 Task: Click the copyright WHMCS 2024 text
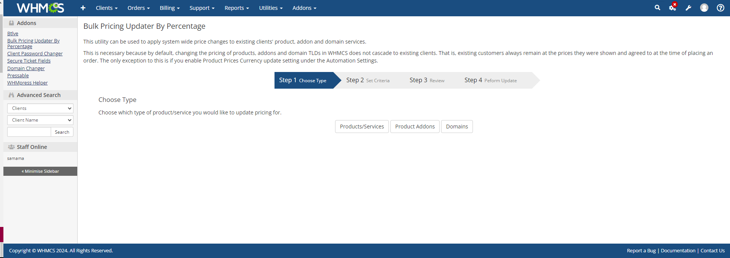(x=61, y=251)
